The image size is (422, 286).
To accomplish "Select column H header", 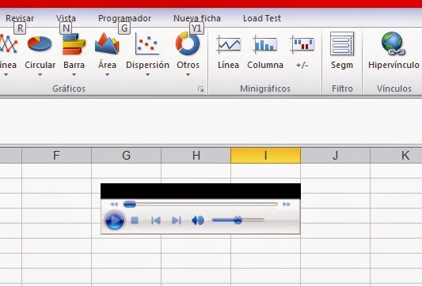I will (x=196, y=155).
